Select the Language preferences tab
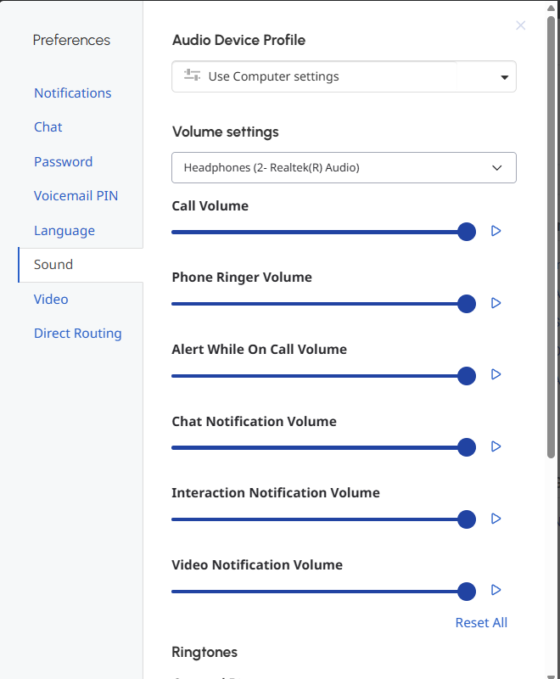This screenshot has width=560, height=679. click(64, 231)
